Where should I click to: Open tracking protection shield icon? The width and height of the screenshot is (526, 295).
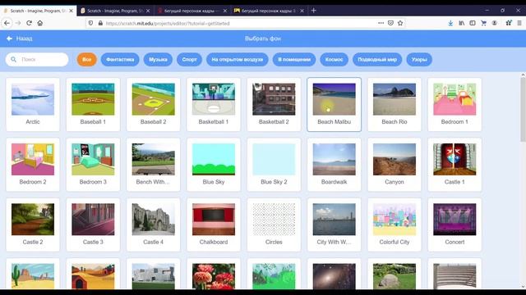click(91, 23)
